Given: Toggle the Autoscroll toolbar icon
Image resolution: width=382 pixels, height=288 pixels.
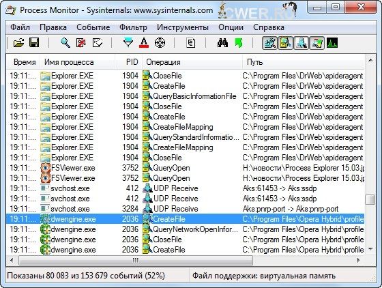Looking at the screenshot, I should 81,43.
